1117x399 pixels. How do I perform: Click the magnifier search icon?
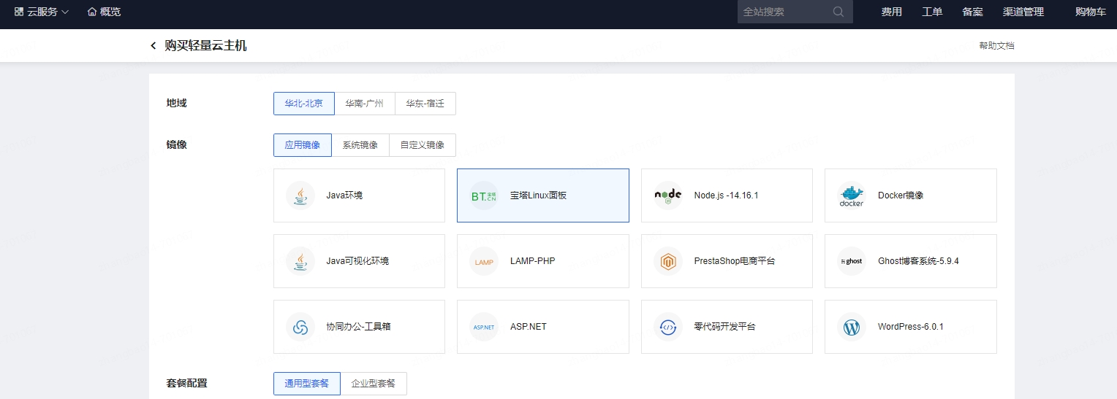838,12
